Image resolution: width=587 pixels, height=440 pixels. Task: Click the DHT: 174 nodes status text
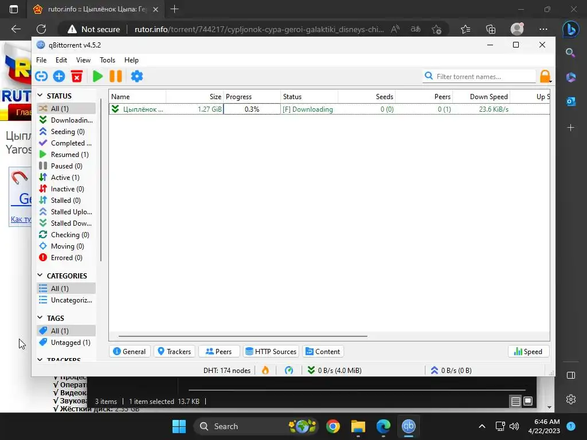(x=227, y=371)
